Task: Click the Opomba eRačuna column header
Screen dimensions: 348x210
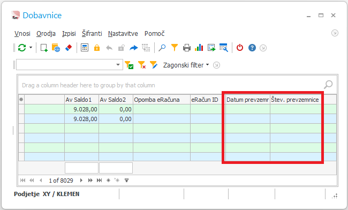Action: [162, 100]
